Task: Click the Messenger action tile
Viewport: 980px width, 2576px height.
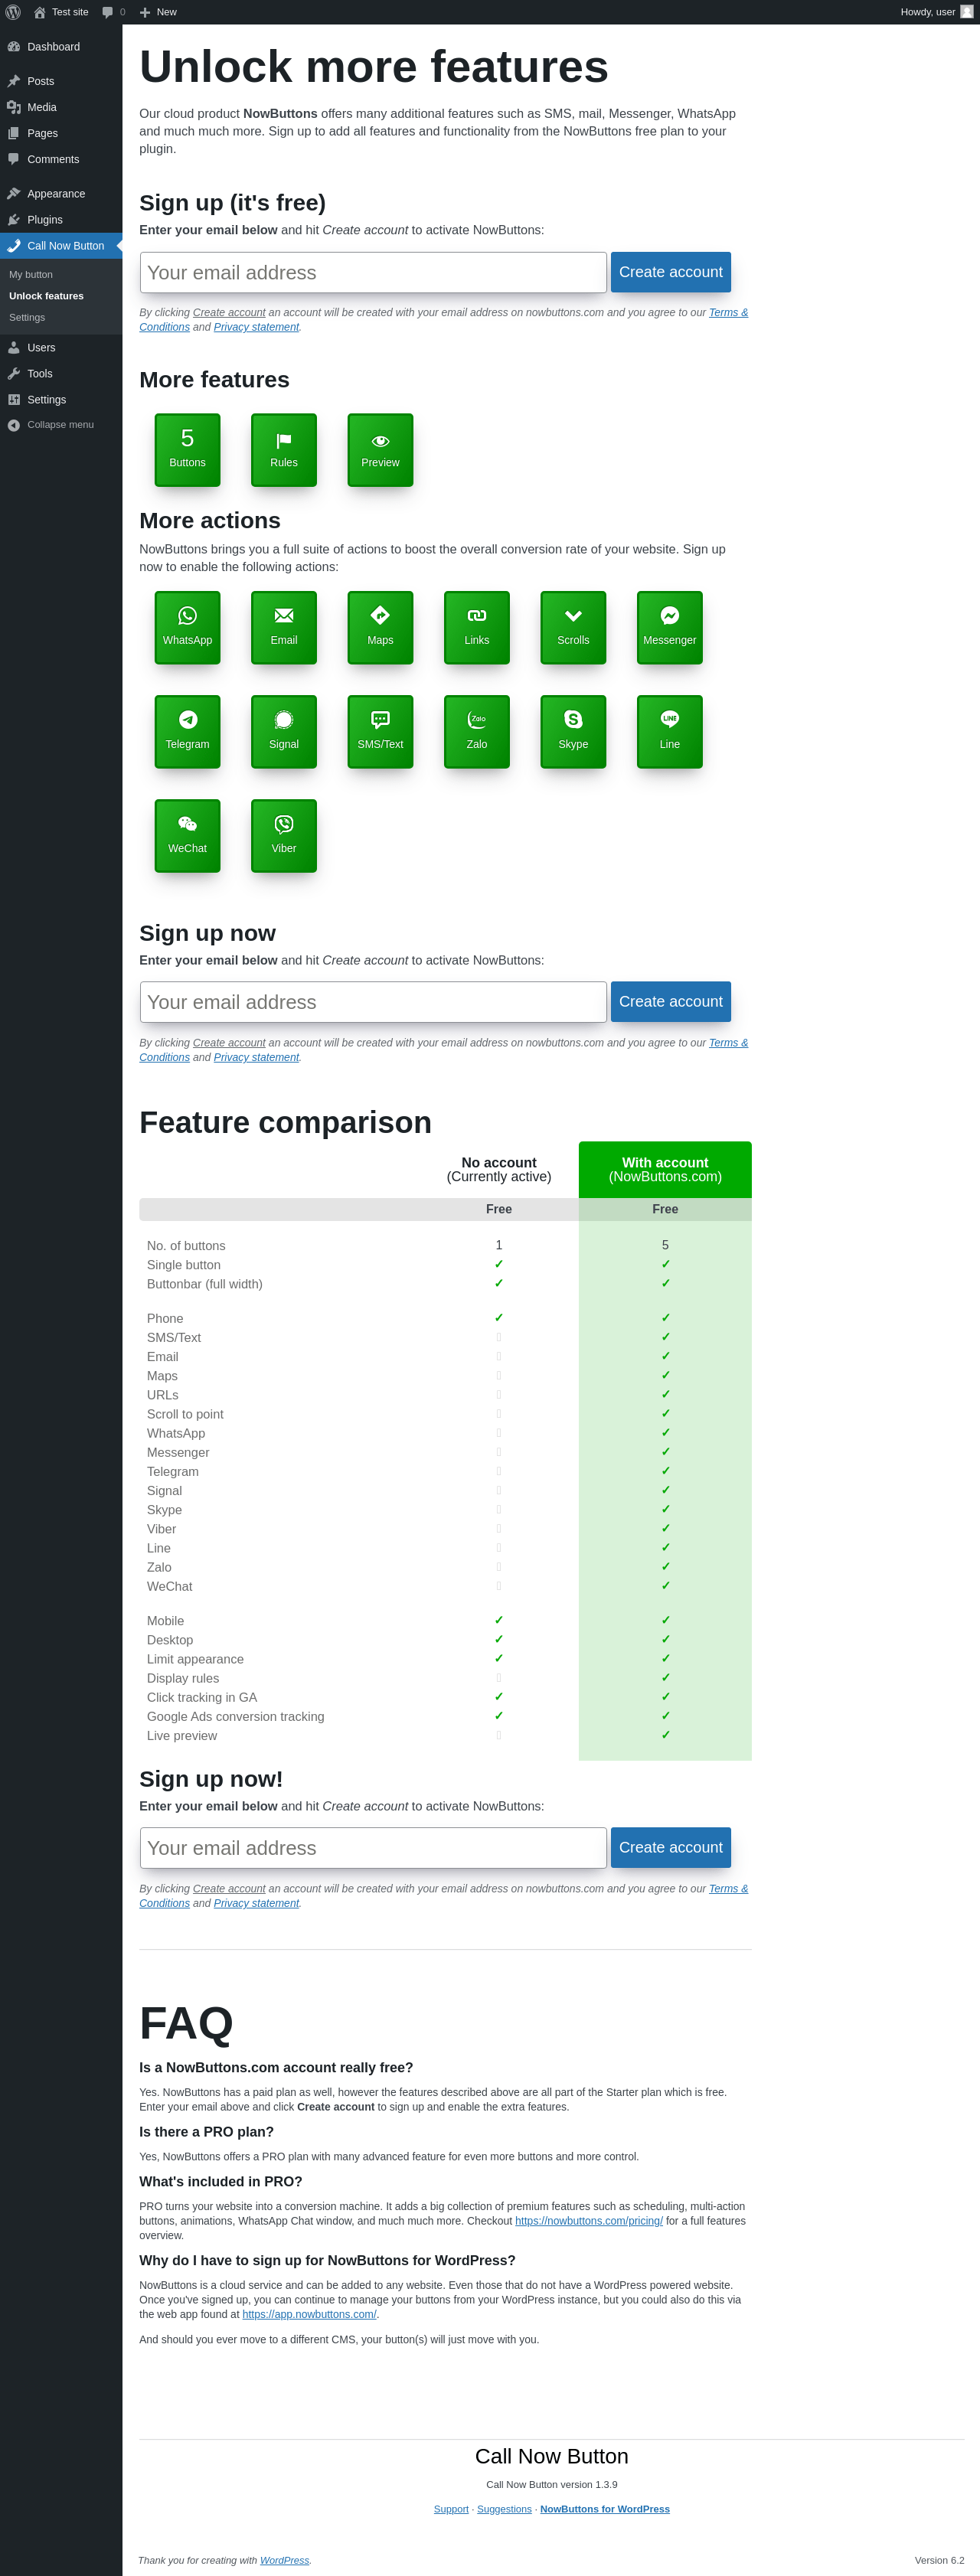Action: 669,627
